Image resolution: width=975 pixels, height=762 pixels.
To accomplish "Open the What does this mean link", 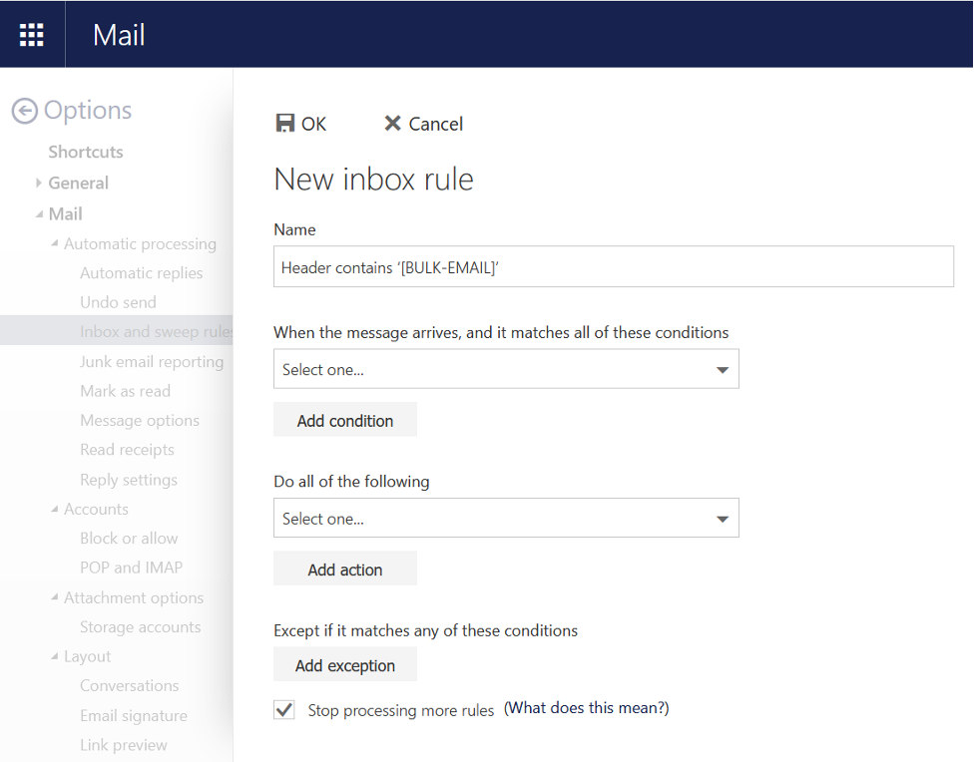I will [x=586, y=708].
